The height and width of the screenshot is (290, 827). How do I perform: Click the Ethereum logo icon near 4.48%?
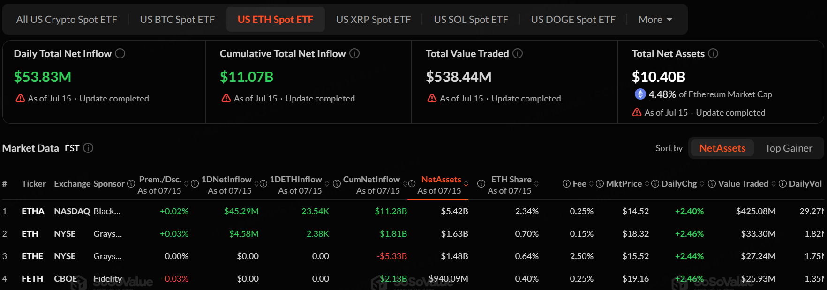[x=640, y=94]
